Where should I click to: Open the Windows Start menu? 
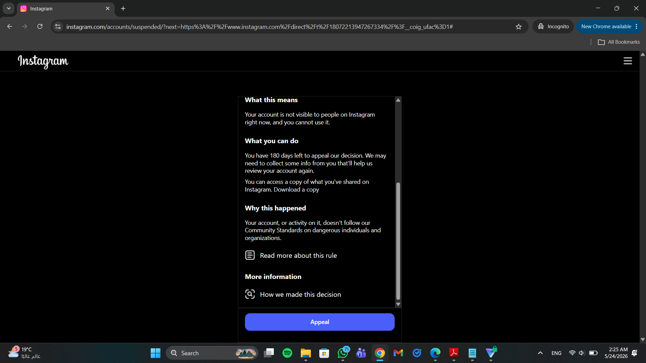click(155, 353)
